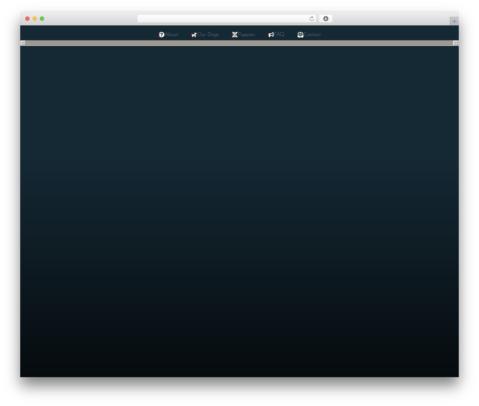Viewport: 479px width, 406px height.
Task: Click the right arrow of the horizontal scrollbar
Action: [x=456, y=43]
